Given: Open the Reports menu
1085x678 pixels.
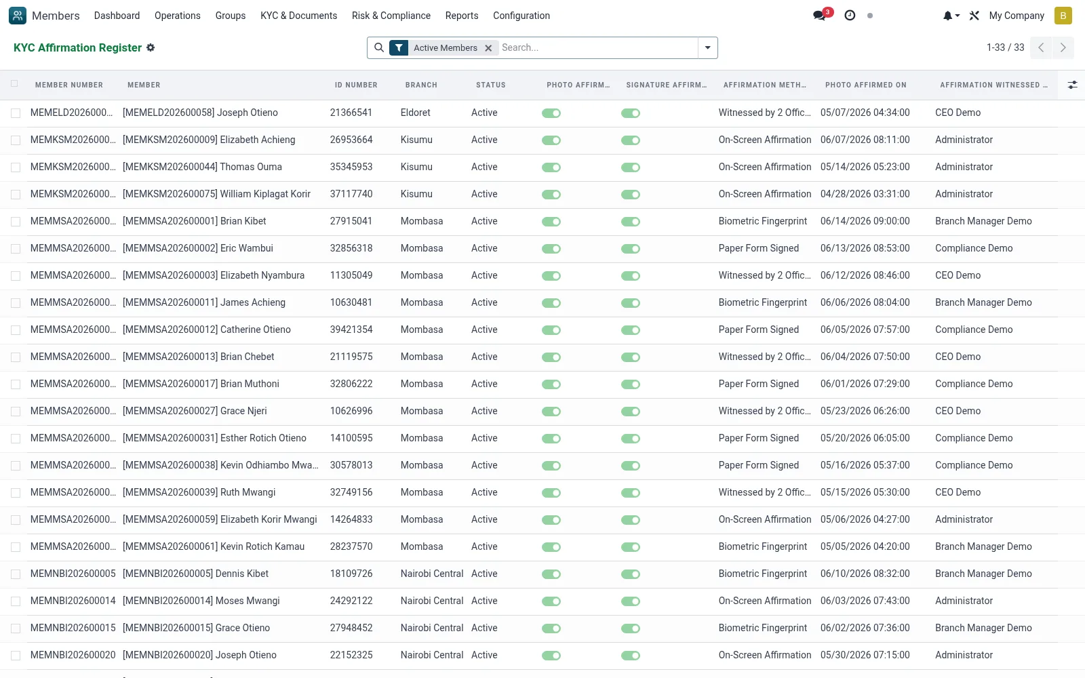Looking at the screenshot, I should coord(462,16).
